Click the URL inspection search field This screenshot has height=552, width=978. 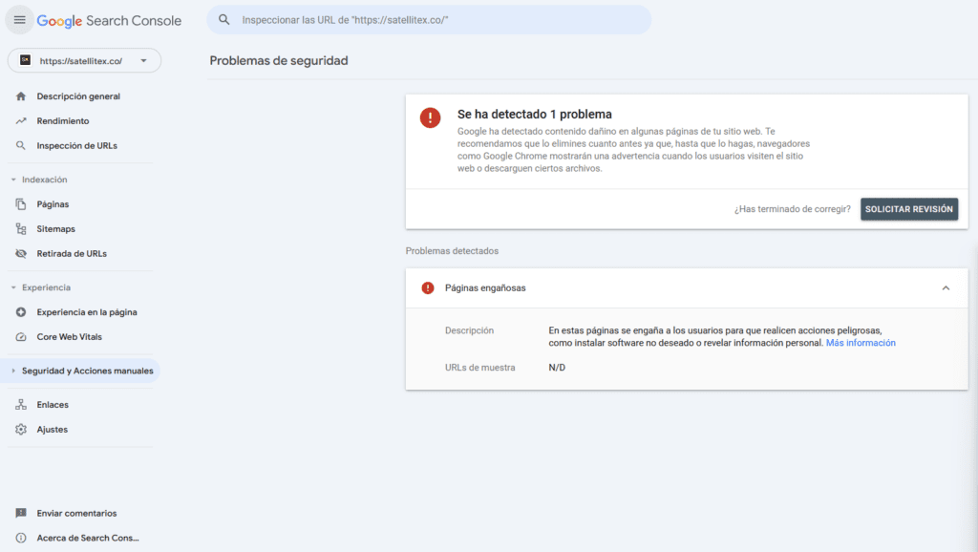430,18
